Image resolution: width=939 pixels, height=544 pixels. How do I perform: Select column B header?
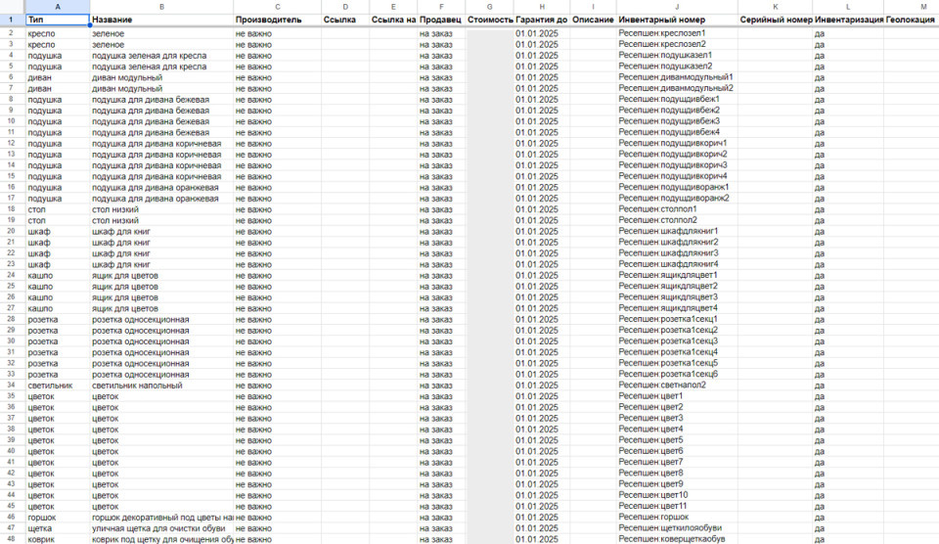click(x=161, y=7)
